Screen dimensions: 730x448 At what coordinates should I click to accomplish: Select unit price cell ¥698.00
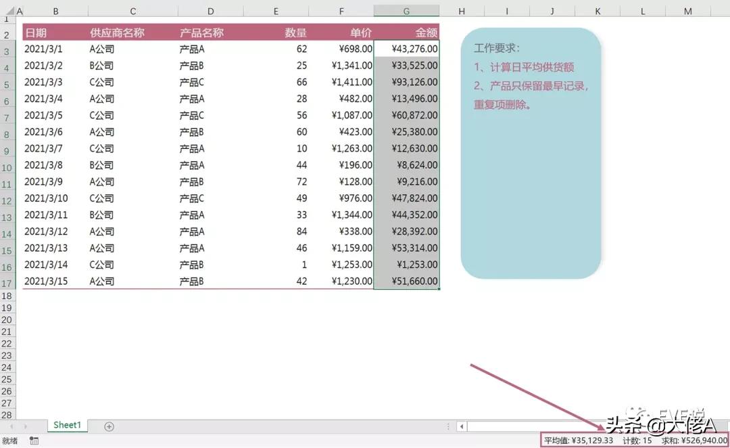[x=341, y=49]
